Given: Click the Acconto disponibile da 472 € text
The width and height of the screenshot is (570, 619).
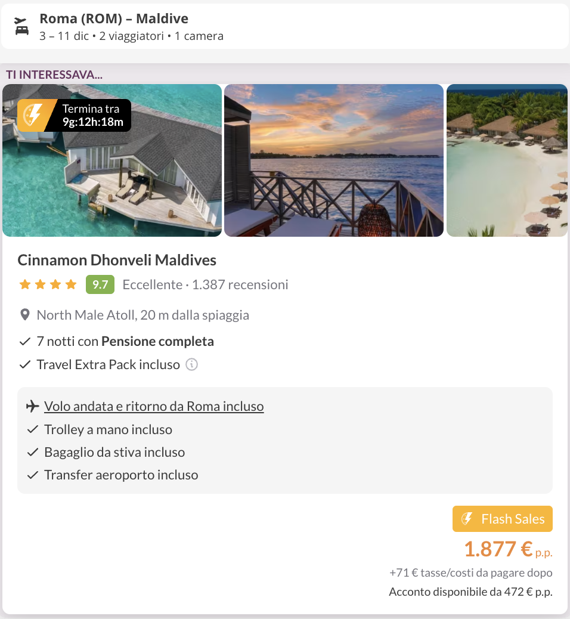Looking at the screenshot, I should (x=470, y=592).
